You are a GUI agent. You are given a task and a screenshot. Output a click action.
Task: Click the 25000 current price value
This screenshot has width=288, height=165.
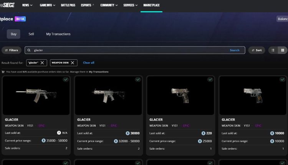coord(207,141)
